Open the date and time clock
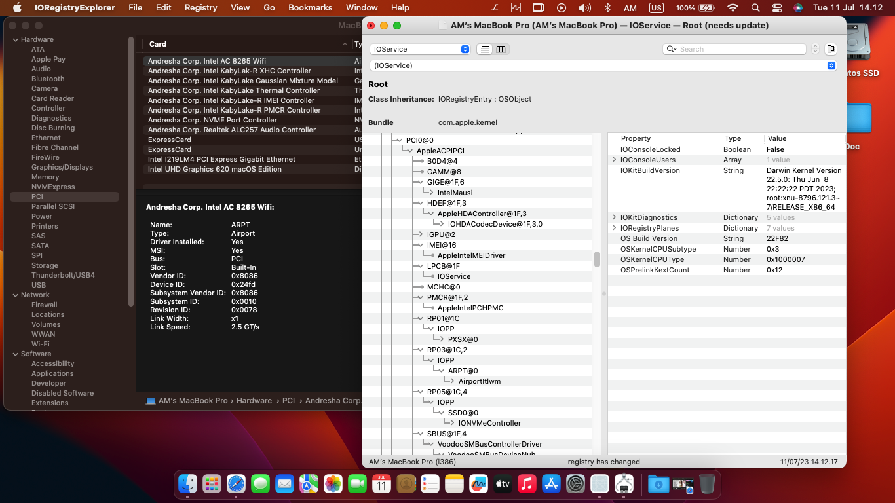 click(848, 8)
